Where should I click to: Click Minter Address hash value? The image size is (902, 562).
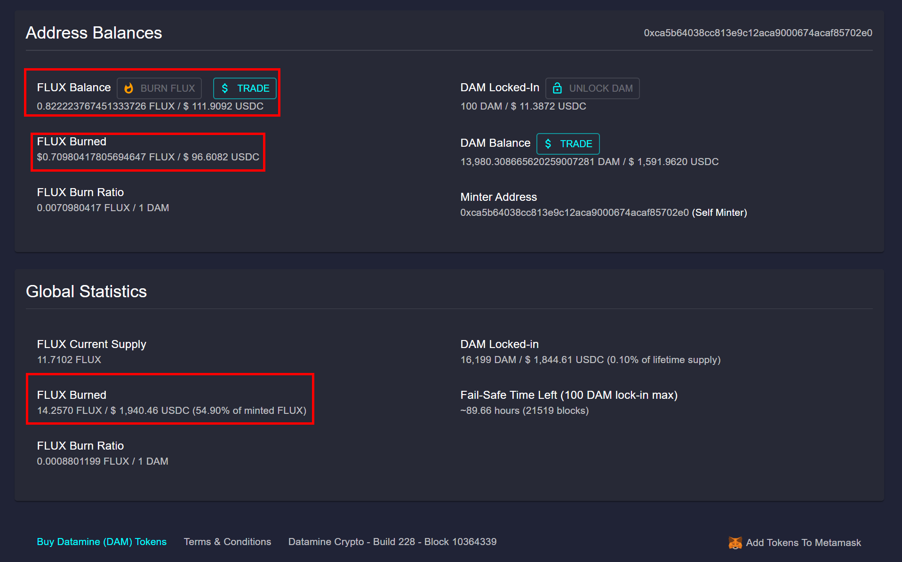575,213
